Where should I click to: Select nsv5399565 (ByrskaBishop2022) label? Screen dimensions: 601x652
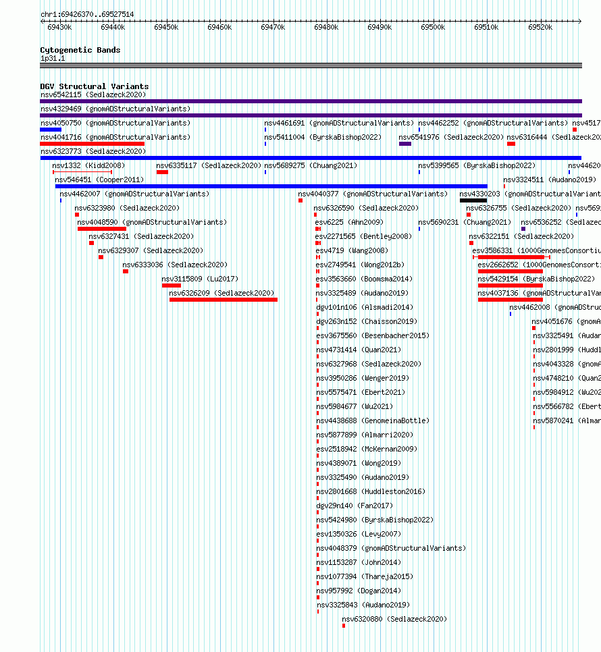(477, 165)
